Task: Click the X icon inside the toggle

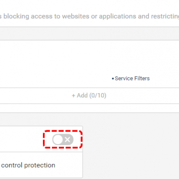Action: (x=67, y=139)
